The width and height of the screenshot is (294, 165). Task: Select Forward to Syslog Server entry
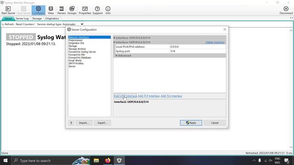[x=82, y=52]
